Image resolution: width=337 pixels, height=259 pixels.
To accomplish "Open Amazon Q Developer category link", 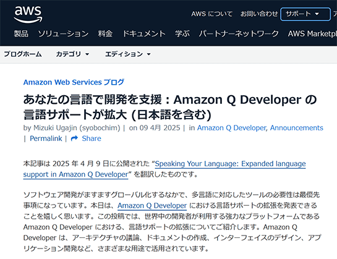I will [x=231, y=128].
